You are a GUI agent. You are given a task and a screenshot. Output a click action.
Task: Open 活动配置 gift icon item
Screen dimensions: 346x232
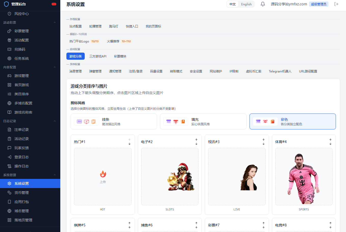[x=30, y=40]
